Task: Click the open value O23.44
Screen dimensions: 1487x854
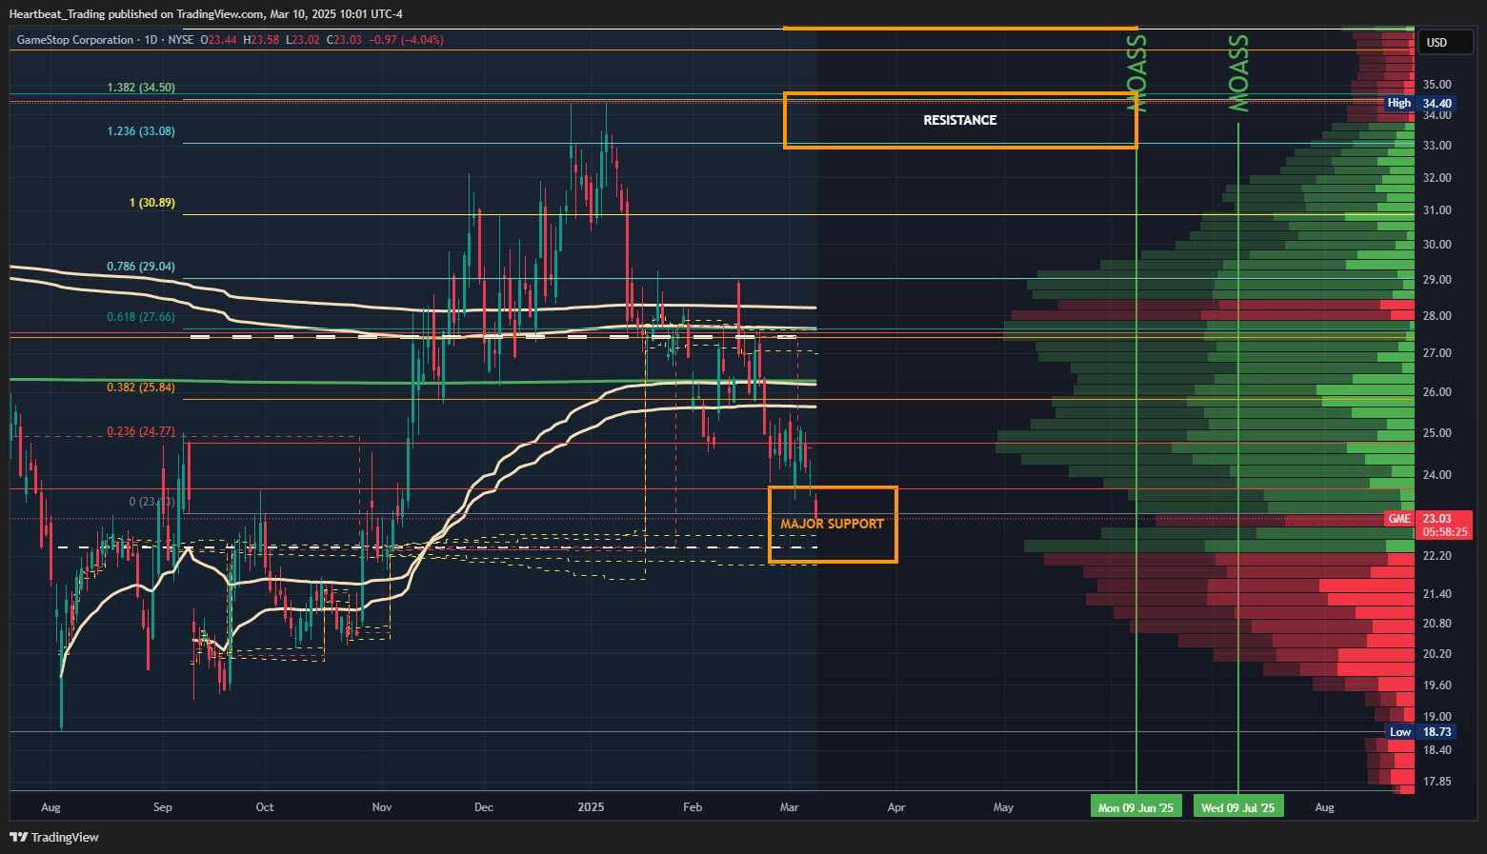Action: [217, 40]
